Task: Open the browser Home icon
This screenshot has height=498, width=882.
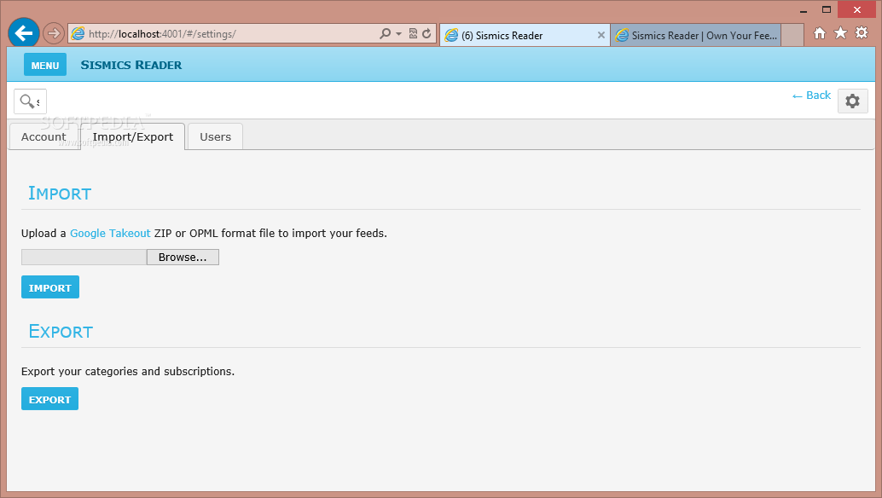Action: pos(820,33)
